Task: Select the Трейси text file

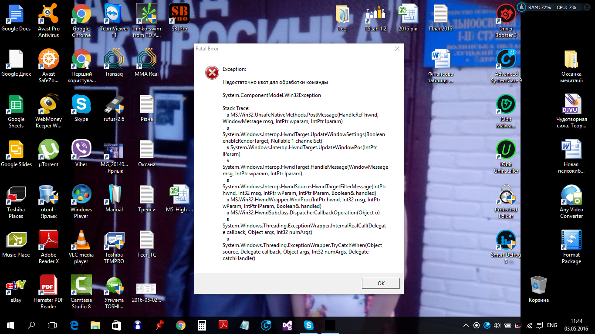Action: (x=147, y=199)
